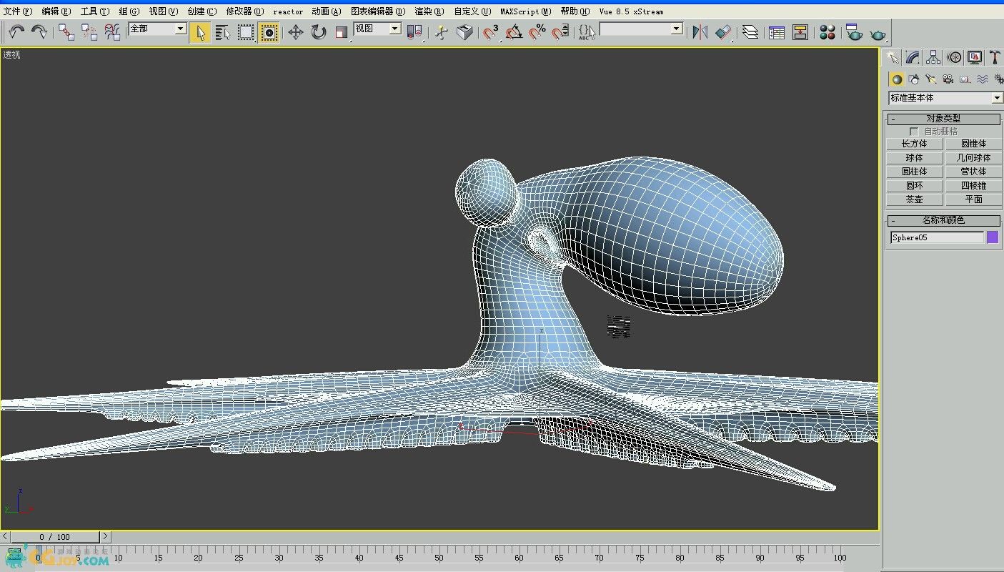Select the Rotate tool

[318, 32]
